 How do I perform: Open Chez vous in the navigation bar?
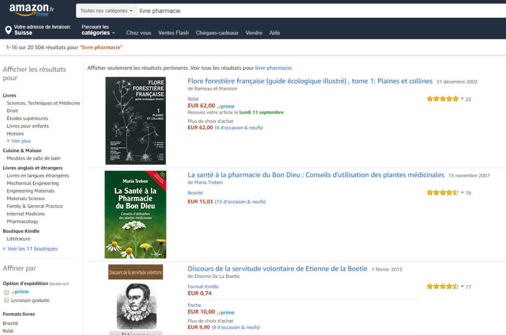click(x=139, y=33)
